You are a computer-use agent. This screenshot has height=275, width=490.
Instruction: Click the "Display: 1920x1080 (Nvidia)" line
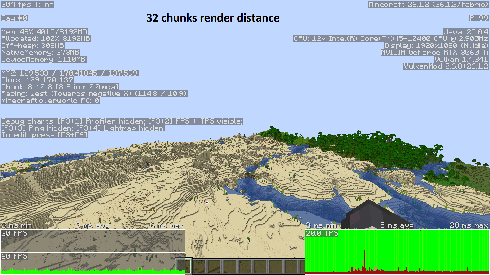tap(437, 46)
